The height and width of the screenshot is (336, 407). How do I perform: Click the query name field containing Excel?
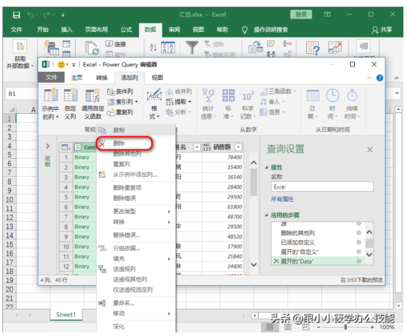pos(322,187)
